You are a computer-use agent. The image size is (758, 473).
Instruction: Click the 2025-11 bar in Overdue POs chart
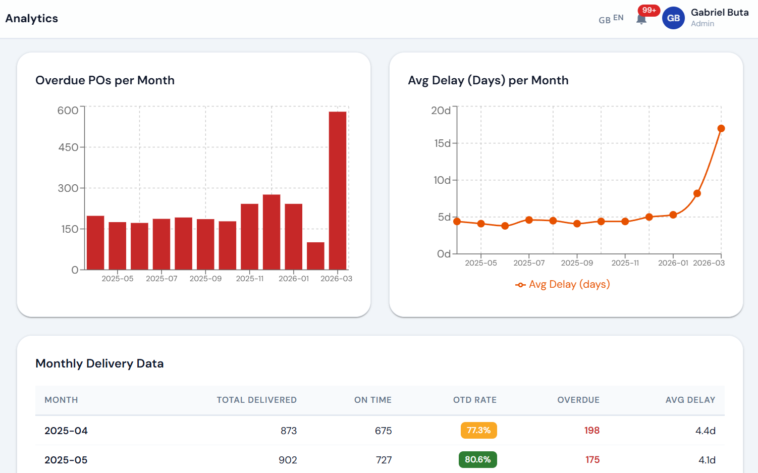point(250,235)
